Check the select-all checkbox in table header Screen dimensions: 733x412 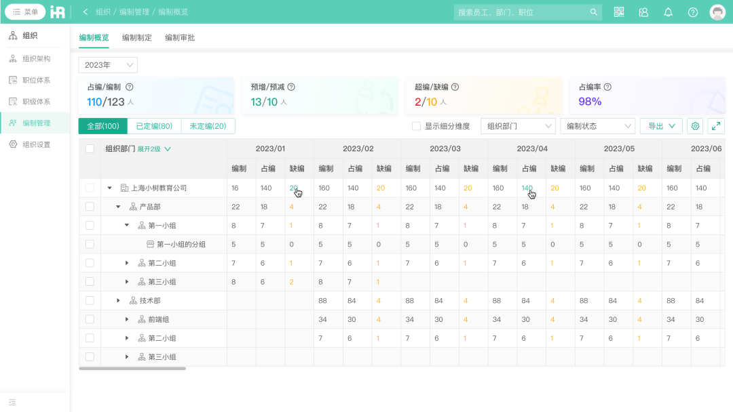(x=90, y=148)
